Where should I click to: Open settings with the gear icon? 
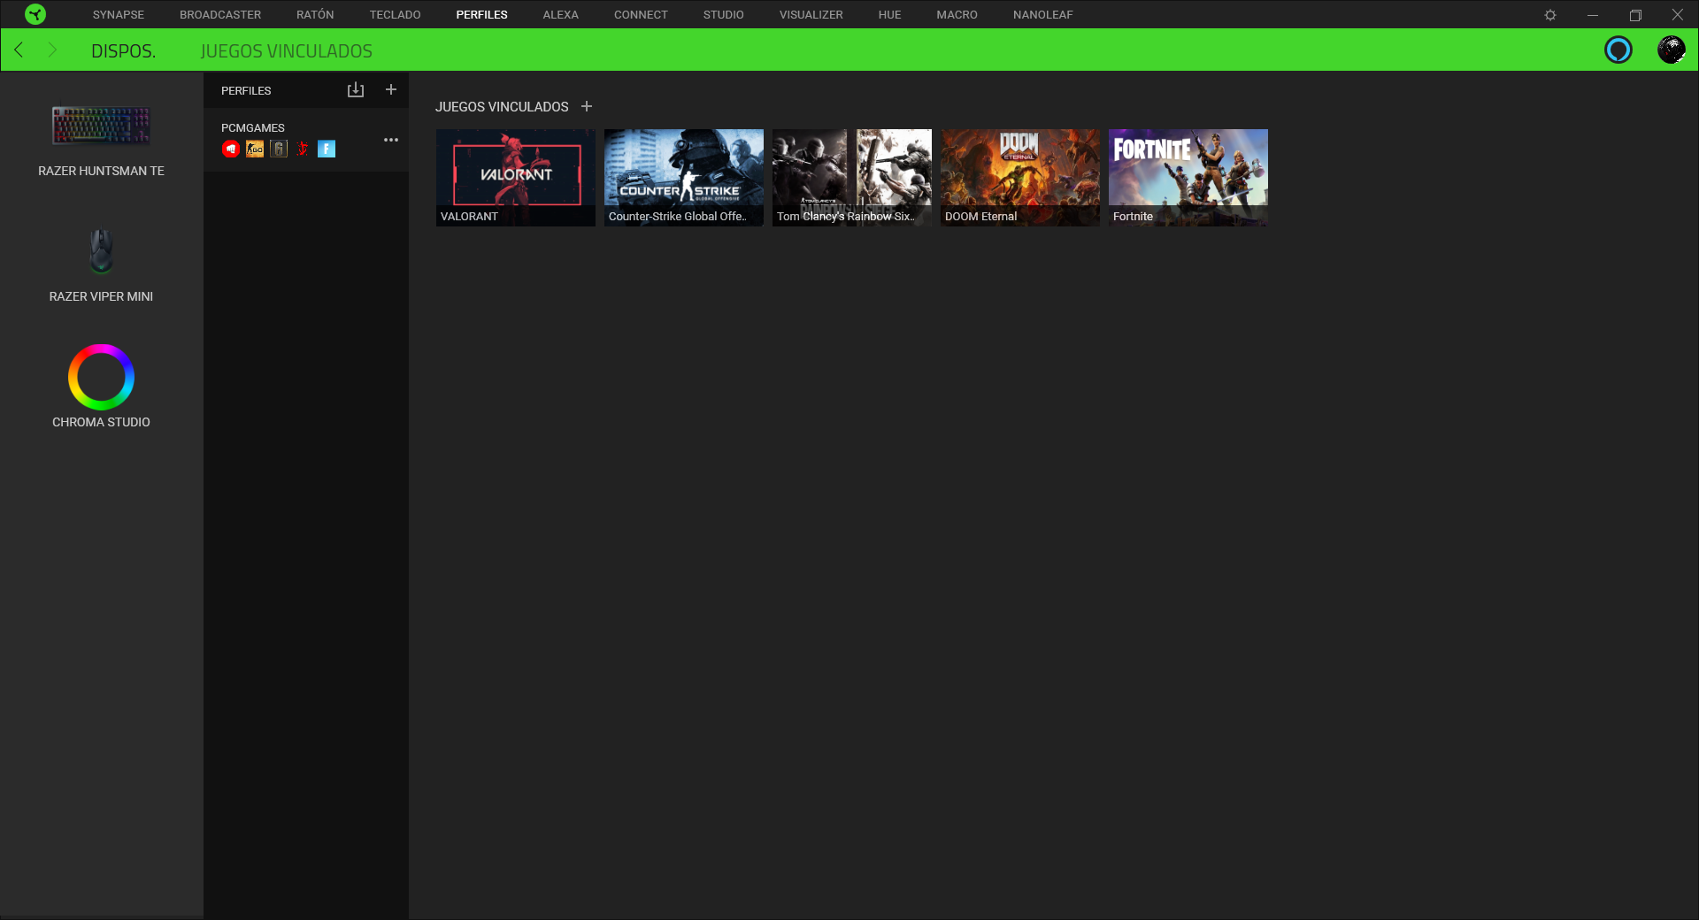pyautogui.click(x=1550, y=15)
